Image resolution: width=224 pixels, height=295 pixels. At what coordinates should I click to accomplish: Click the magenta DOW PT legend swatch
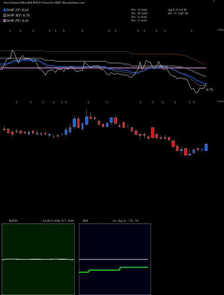pyautogui.click(x=5, y=21)
